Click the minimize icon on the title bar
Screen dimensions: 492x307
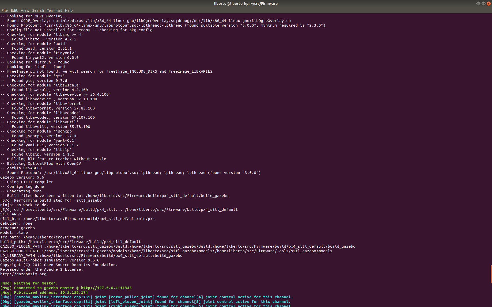point(478,3)
